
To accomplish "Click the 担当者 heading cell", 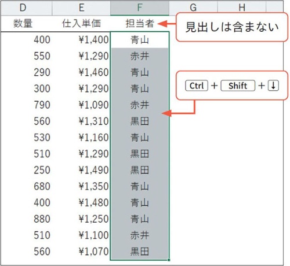I will [x=140, y=24].
